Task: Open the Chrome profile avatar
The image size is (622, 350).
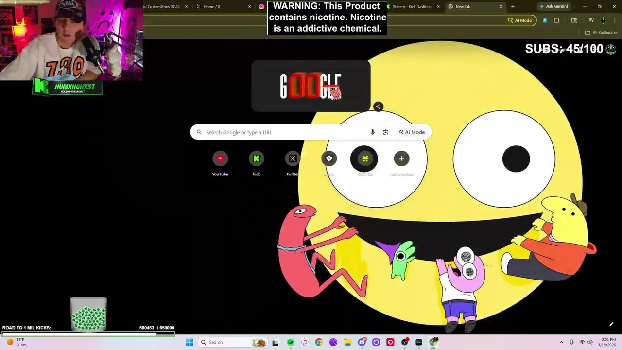Action: 603,20
